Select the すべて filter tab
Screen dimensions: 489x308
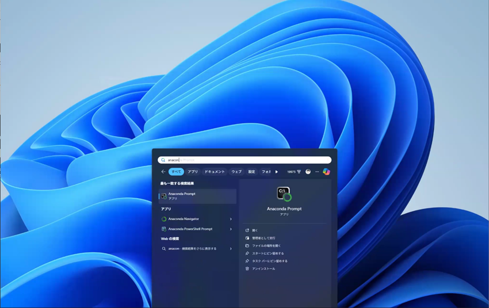(x=176, y=172)
